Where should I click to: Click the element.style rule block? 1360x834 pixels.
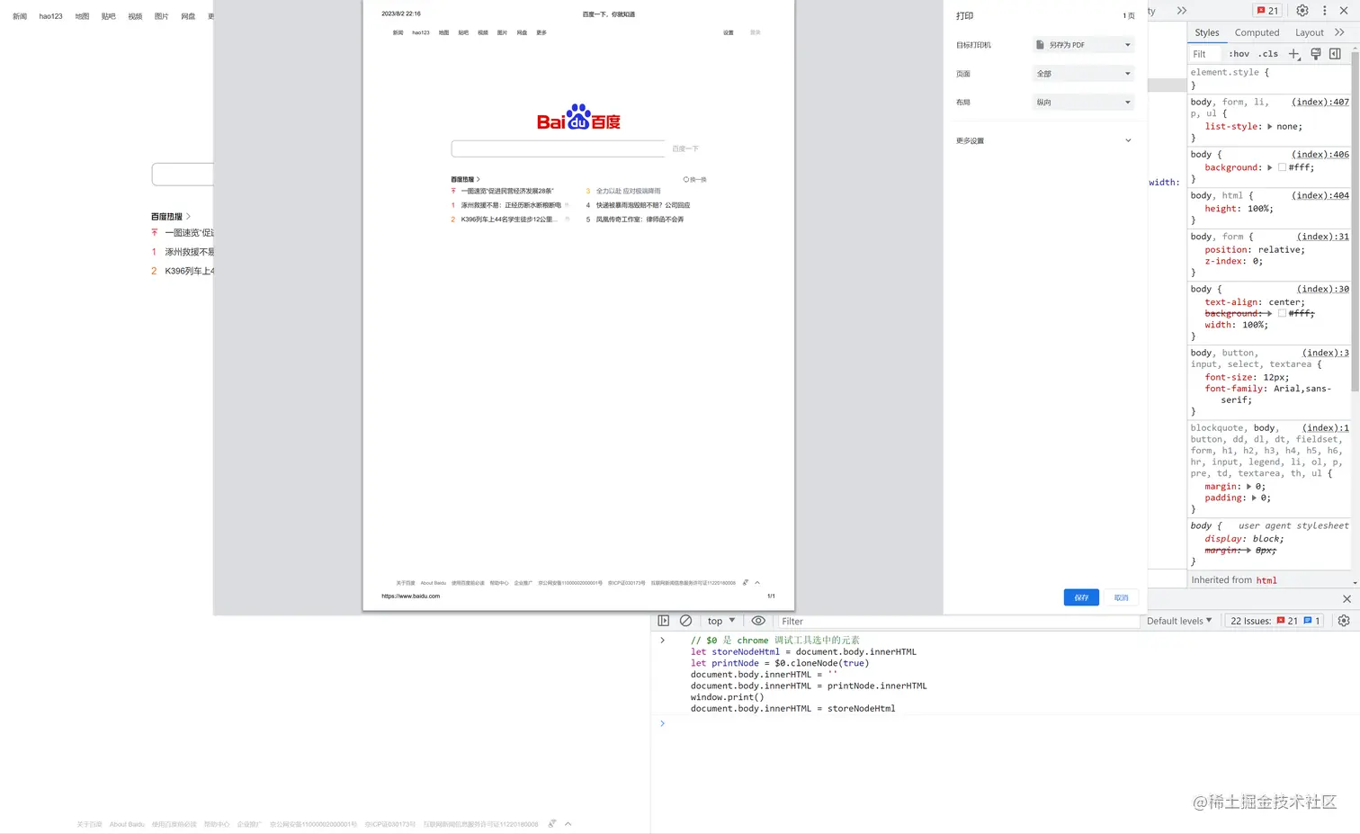[x=1268, y=78]
